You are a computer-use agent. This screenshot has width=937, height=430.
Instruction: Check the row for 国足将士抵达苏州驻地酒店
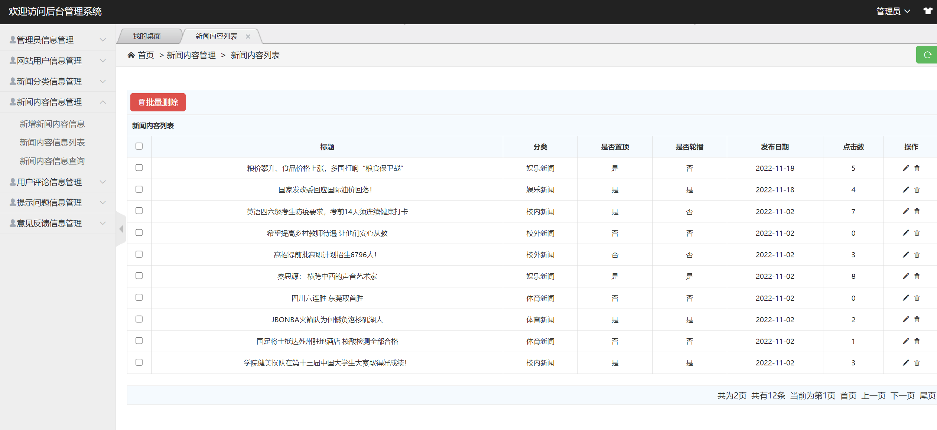pos(139,341)
